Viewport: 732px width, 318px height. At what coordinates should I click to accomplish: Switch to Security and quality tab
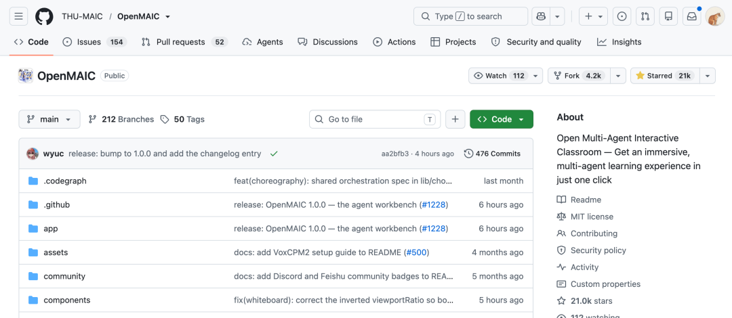[536, 42]
